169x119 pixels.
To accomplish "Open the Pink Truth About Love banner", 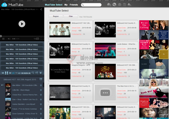I will pyautogui.click(x=154, y=45).
